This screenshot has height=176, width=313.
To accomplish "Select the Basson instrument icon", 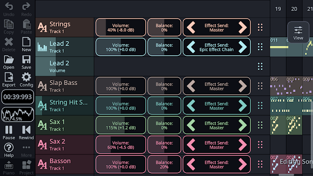I will click(x=43, y=164).
